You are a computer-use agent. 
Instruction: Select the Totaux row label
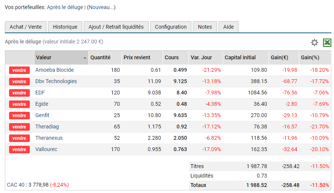click(x=198, y=185)
